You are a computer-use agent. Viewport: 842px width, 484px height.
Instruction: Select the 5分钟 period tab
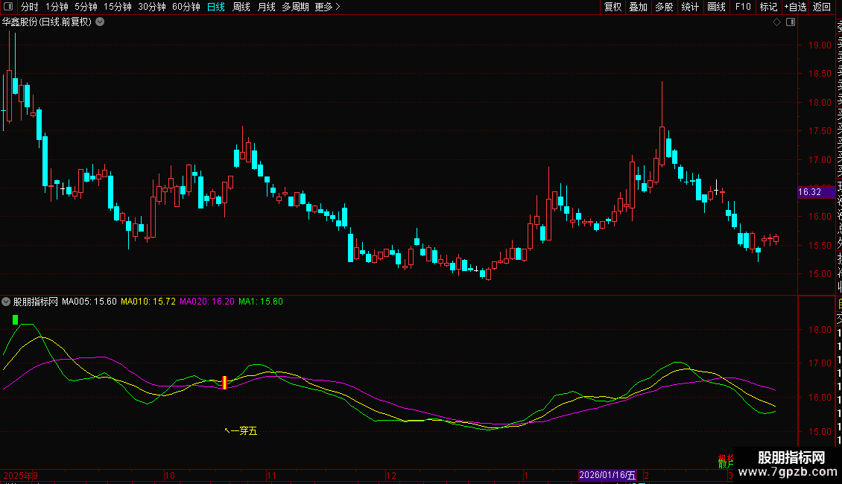click(86, 7)
